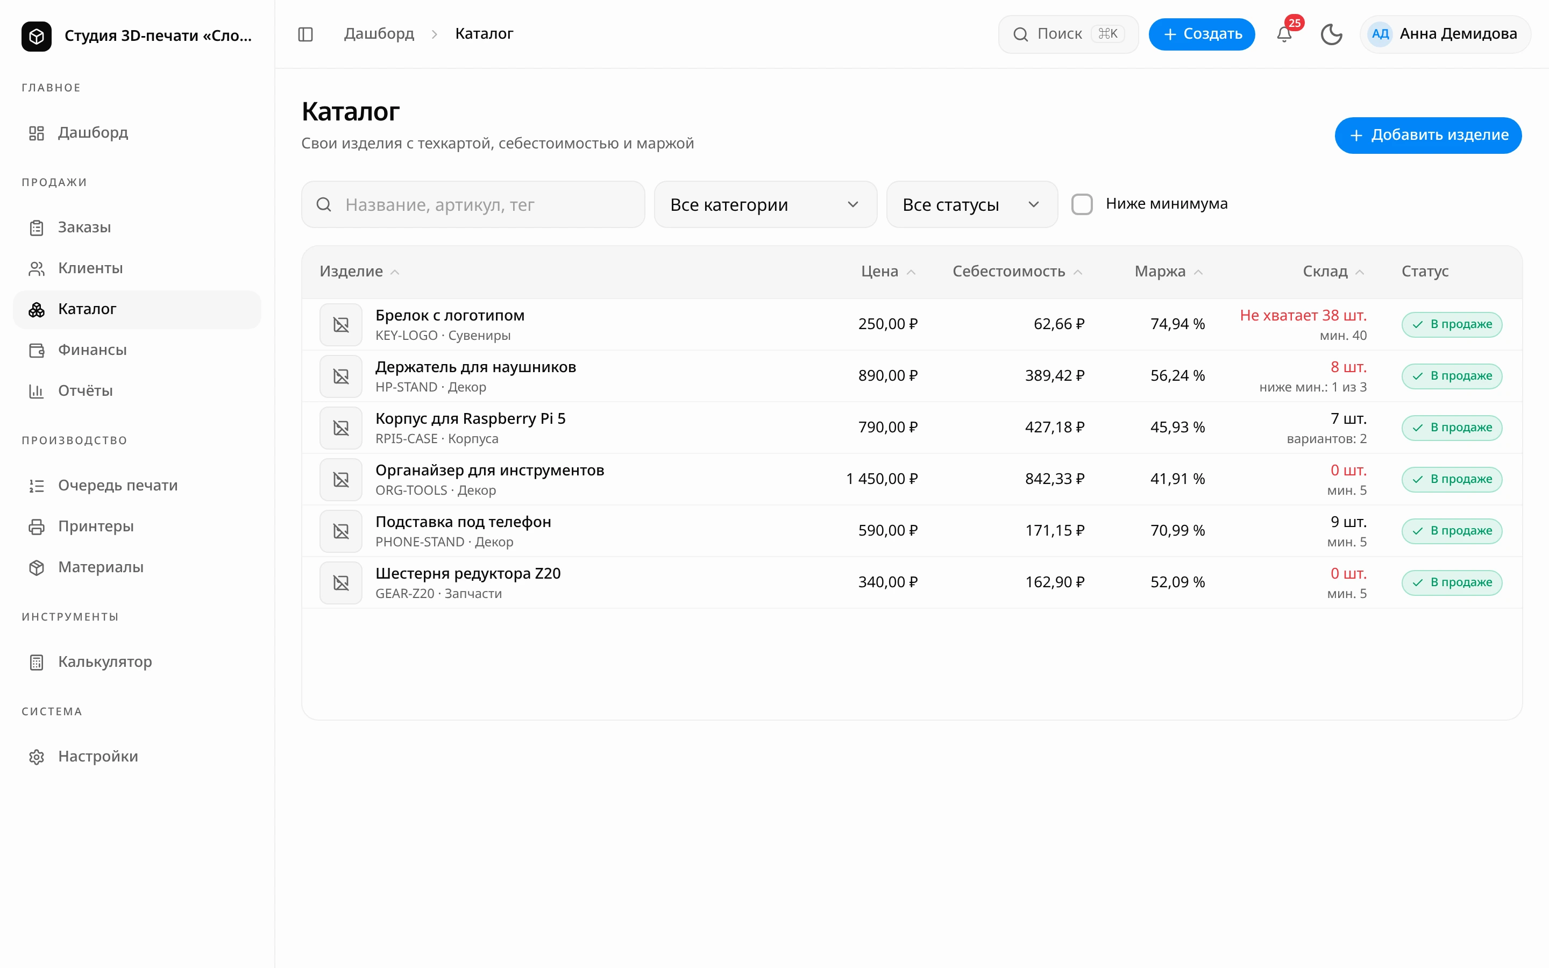Click the Держатель для наушников name
Viewport: 1549px width, 968px height.
click(x=475, y=367)
